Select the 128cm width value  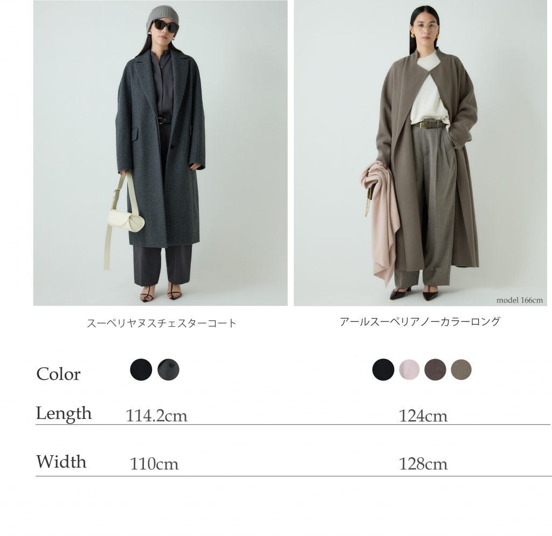[x=423, y=464]
